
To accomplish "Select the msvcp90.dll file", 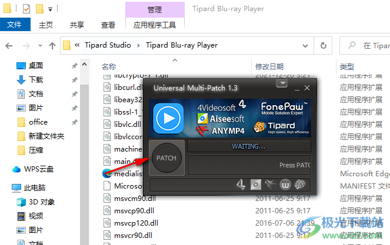I will pos(134,211).
